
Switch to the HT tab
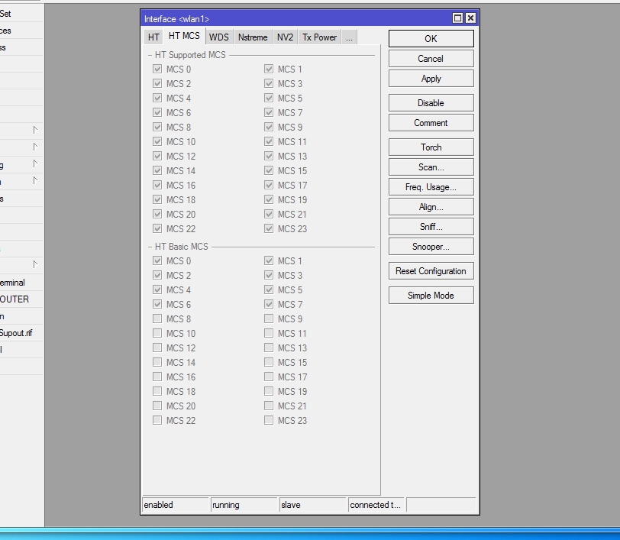click(x=153, y=37)
